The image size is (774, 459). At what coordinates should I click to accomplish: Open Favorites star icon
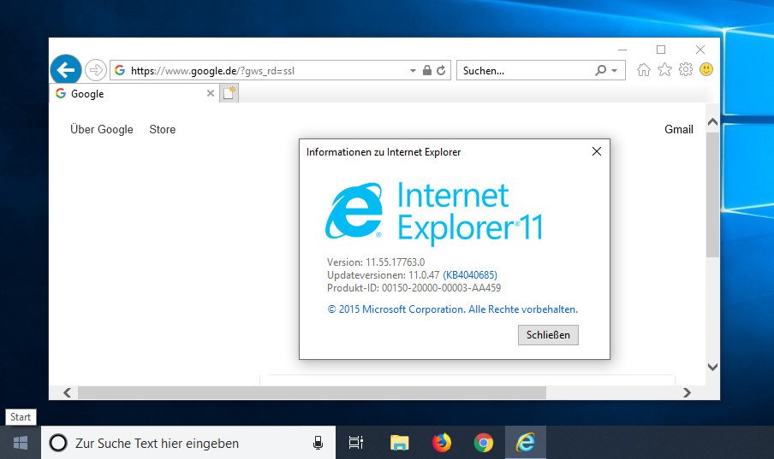tap(665, 69)
